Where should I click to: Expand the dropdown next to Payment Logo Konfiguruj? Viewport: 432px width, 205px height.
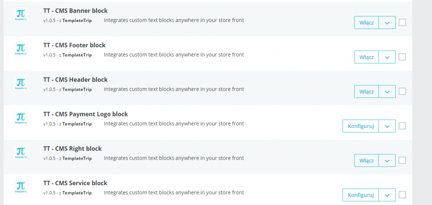(387, 126)
